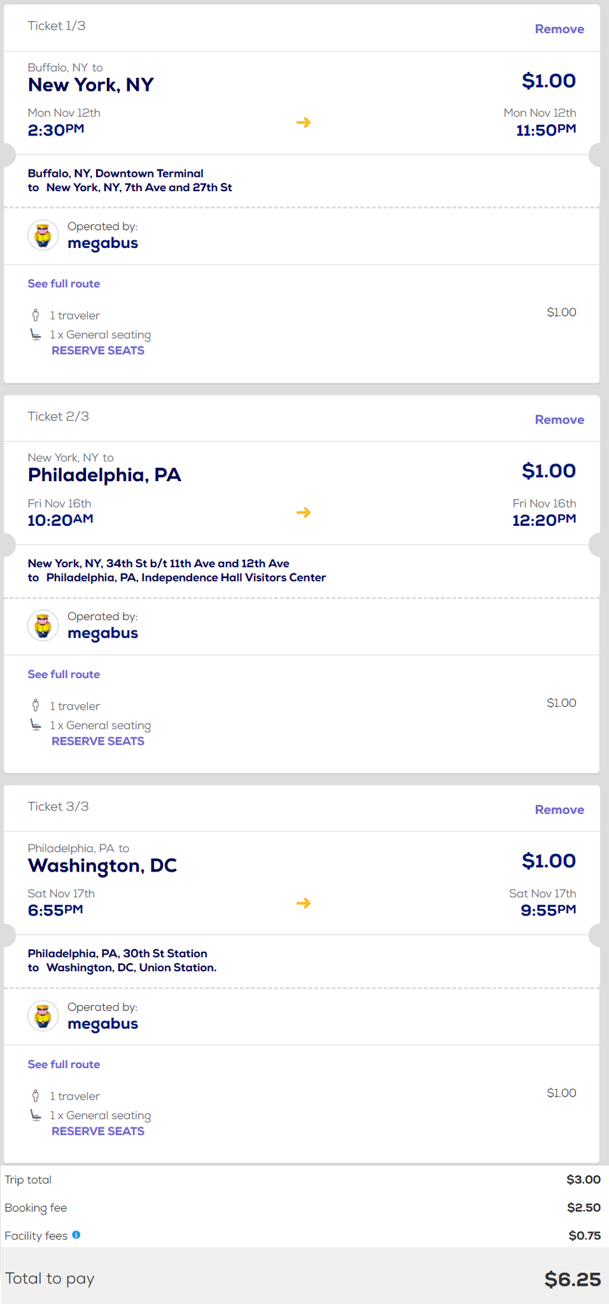609x1304 pixels.
Task: Remove ticket 1/3 Buffalo to New York
Action: point(559,29)
